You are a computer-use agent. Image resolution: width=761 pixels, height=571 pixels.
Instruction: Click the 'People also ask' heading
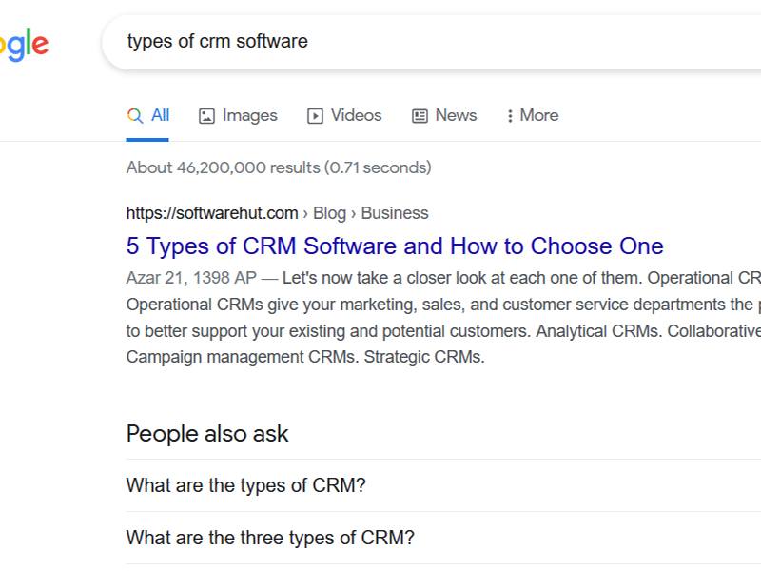(x=207, y=434)
